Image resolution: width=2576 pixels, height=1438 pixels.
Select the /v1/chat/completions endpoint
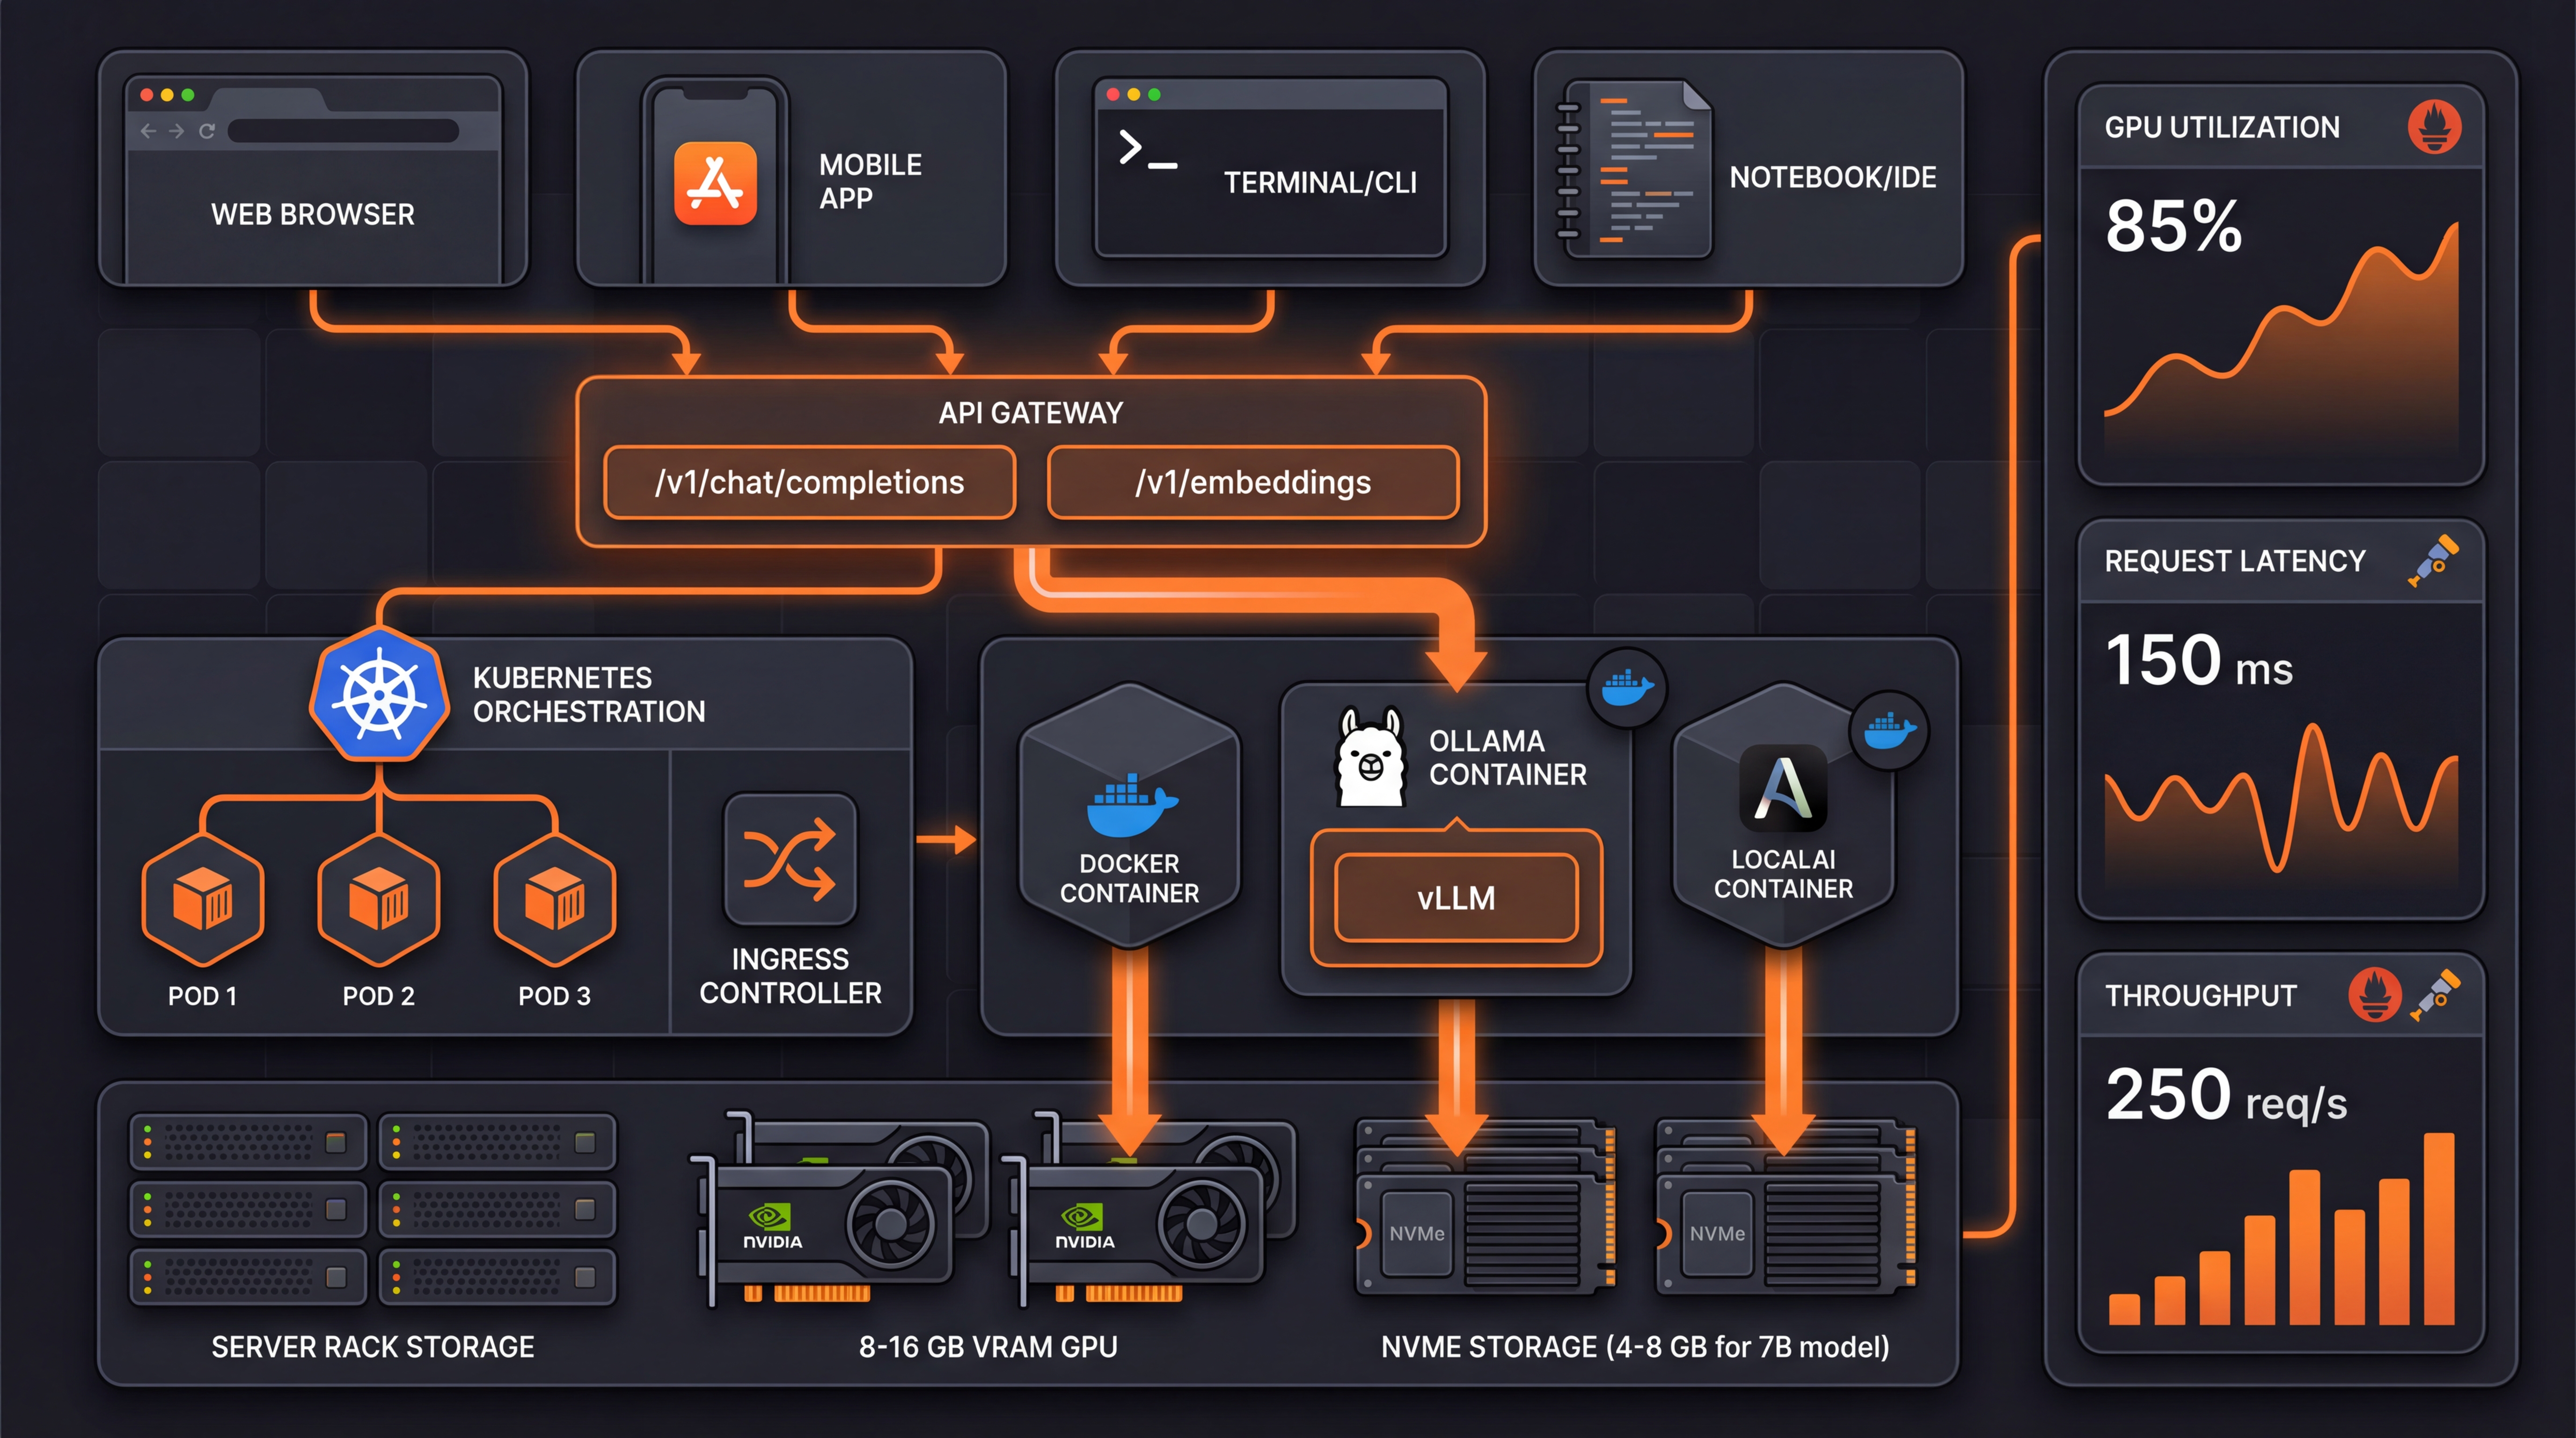pyautogui.click(x=810, y=482)
